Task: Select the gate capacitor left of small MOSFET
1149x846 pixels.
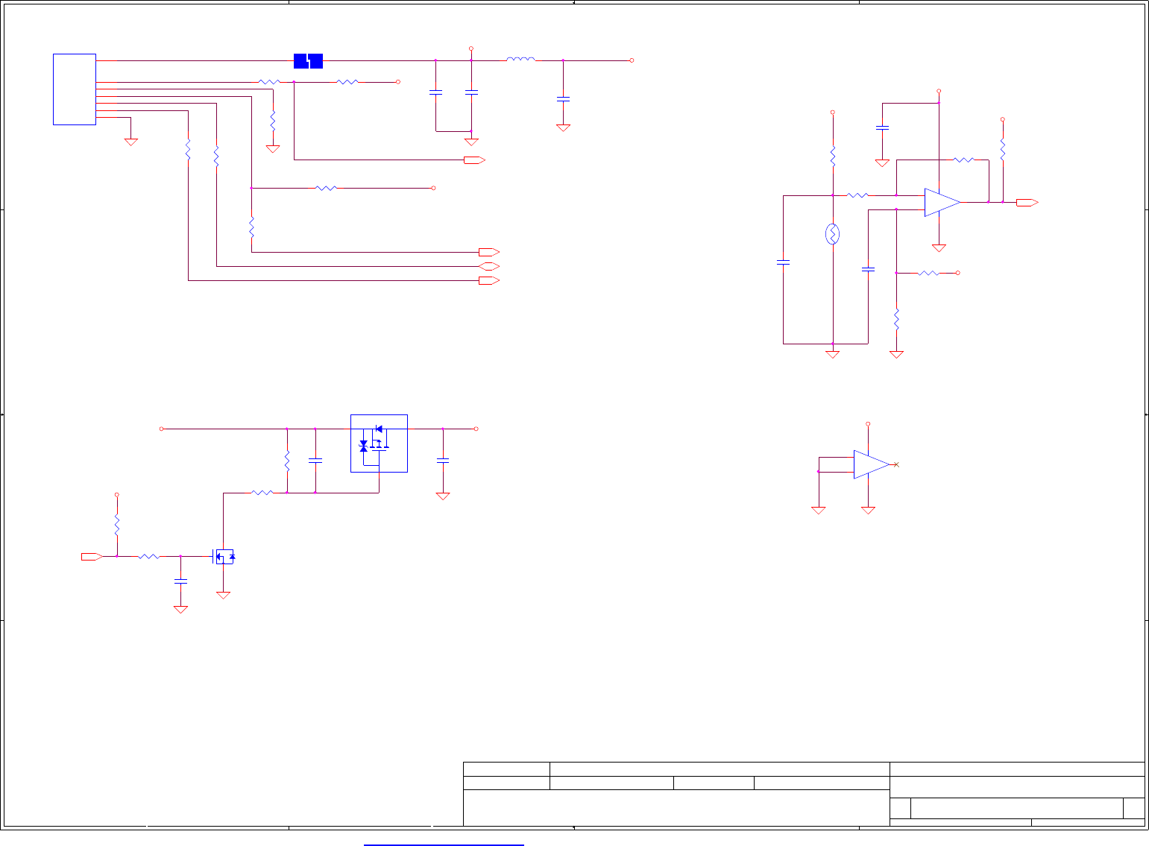Action: pos(180,581)
